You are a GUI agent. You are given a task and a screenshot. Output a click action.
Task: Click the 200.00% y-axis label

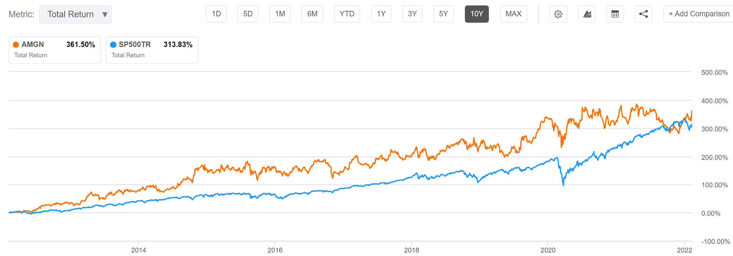coord(714,158)
